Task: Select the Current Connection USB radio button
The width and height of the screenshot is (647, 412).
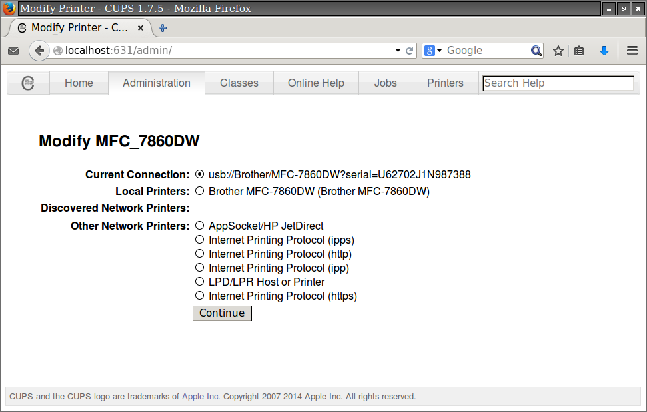Action: pyautogui.click(x=199, y=174)
